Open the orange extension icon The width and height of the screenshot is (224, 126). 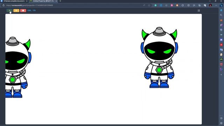point(177,5)
